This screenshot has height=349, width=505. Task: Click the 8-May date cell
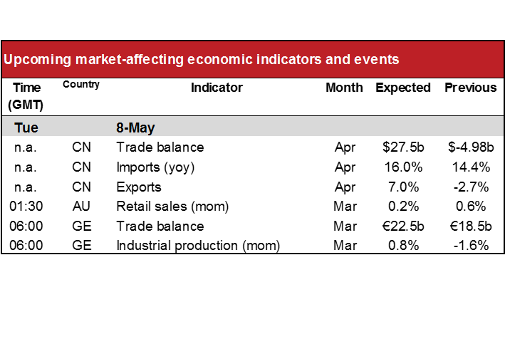[135, 128]
